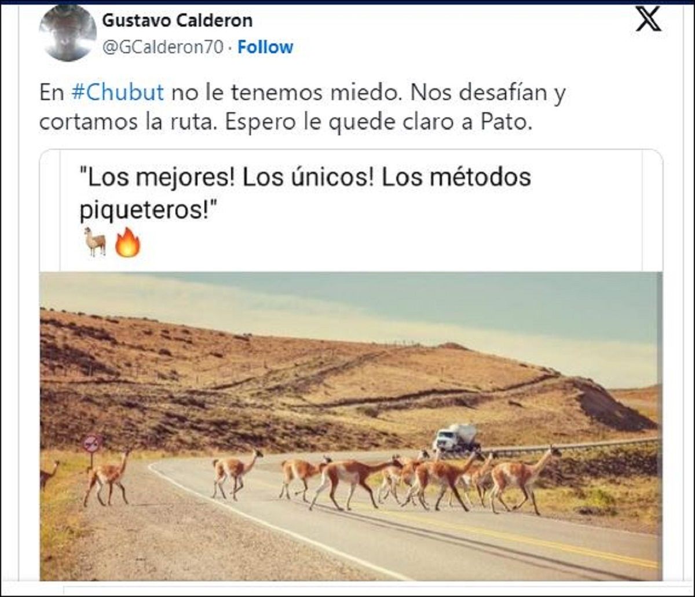Screen dimensions: 695x597
Task: Open Gustavo Calderon's profile avatar
Action: pos(68,32)
